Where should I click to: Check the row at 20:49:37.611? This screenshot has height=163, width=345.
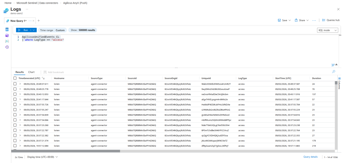tap(15, 84)
